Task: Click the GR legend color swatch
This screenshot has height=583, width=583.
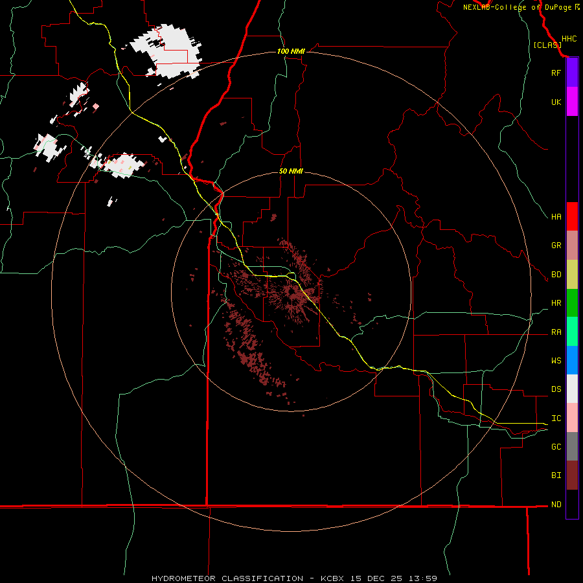Action: click(572, 246)
